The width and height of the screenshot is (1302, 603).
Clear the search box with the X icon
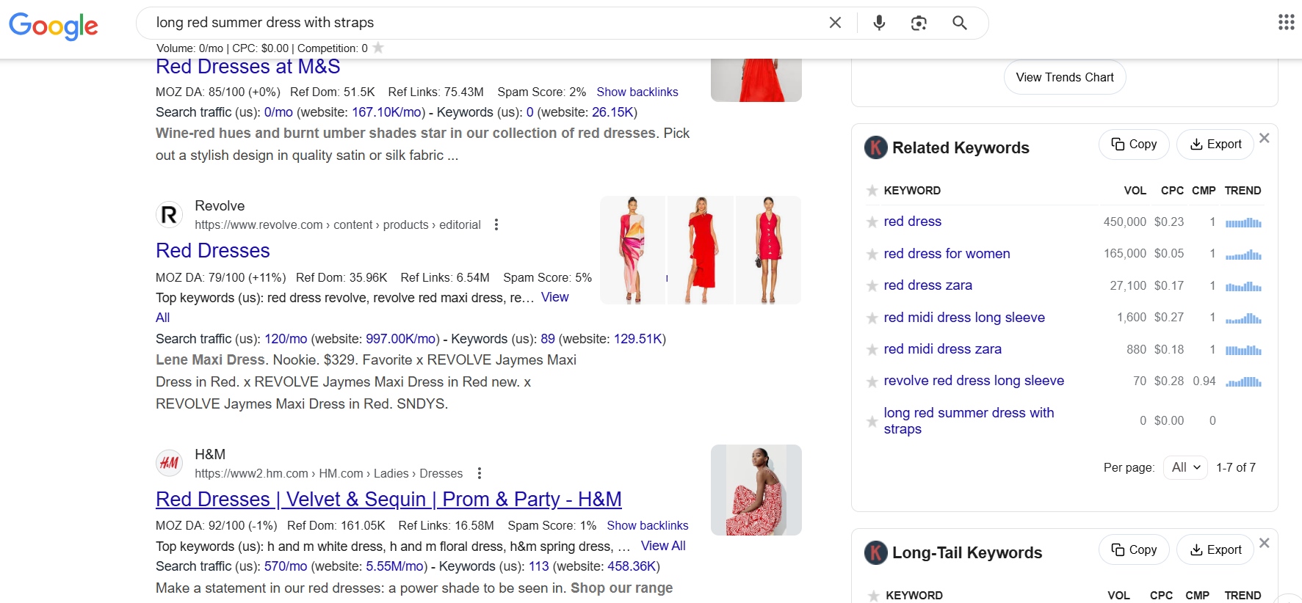(835, 23)
